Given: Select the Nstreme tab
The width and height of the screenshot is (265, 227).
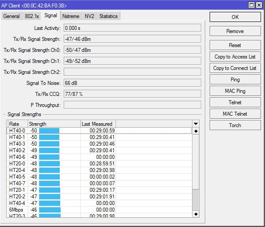Looking at the screenshot, I should (71, 16).
